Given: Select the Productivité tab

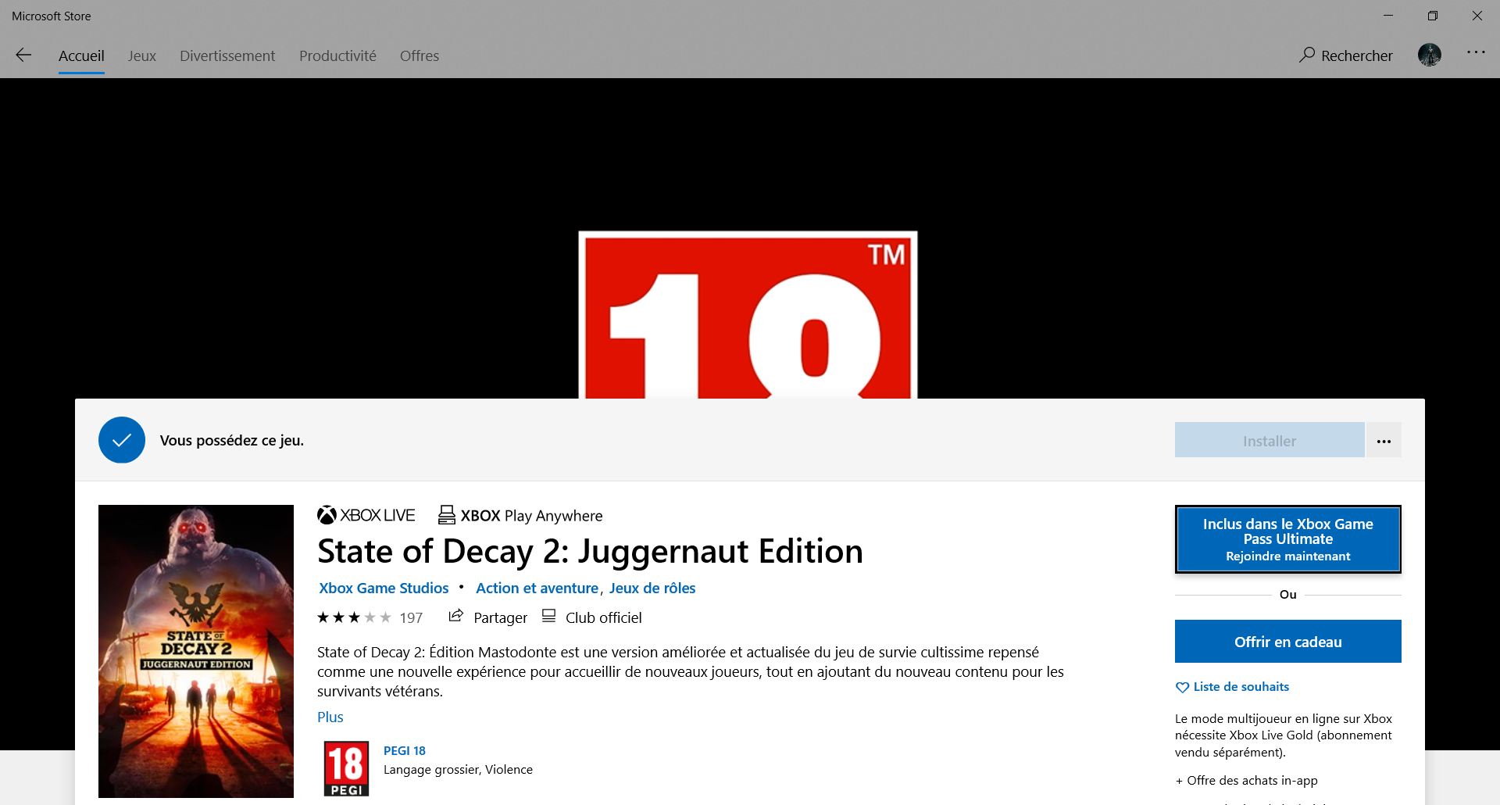Looking at the screenshot, I should tap(337, 55).
